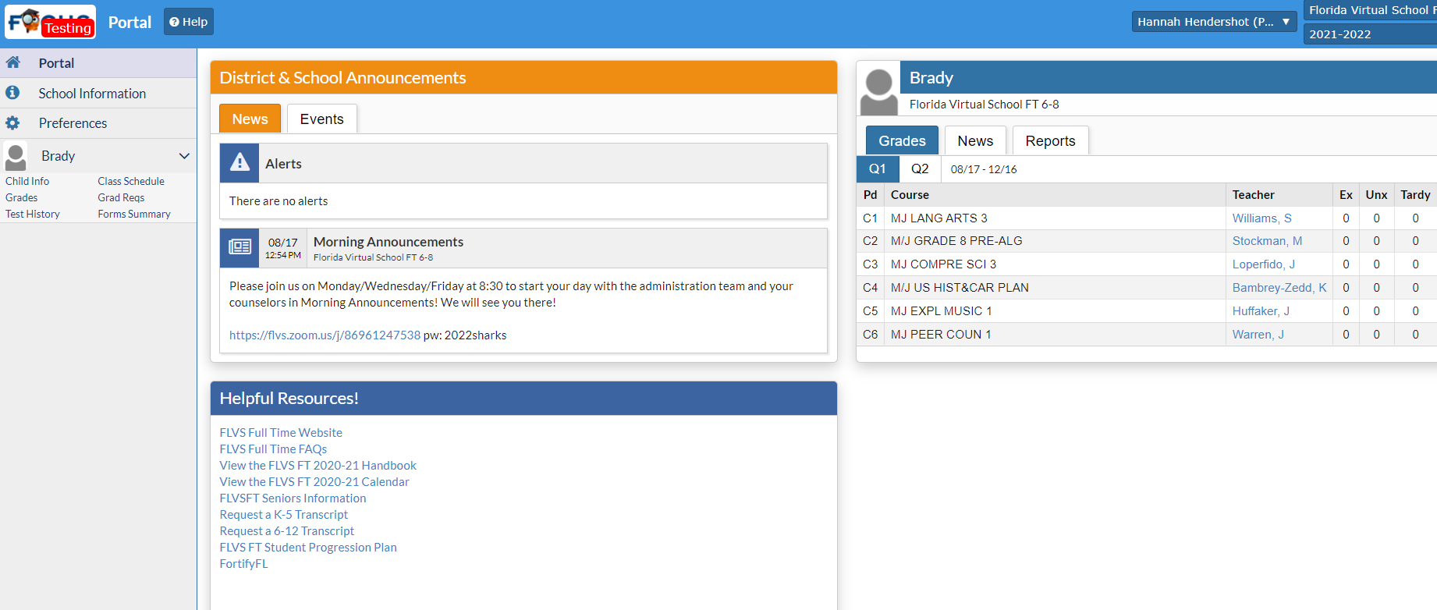Select the News tab in Brady panel
This screenshot has height=610, width=1437.
coord(975,140)
